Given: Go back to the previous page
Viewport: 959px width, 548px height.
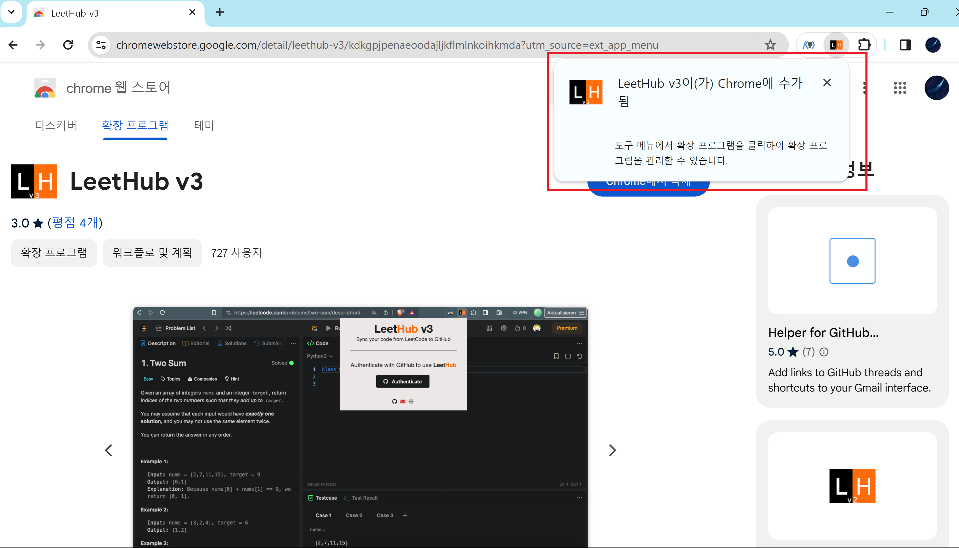Looking at the screenshot, I should pos(13,45).
